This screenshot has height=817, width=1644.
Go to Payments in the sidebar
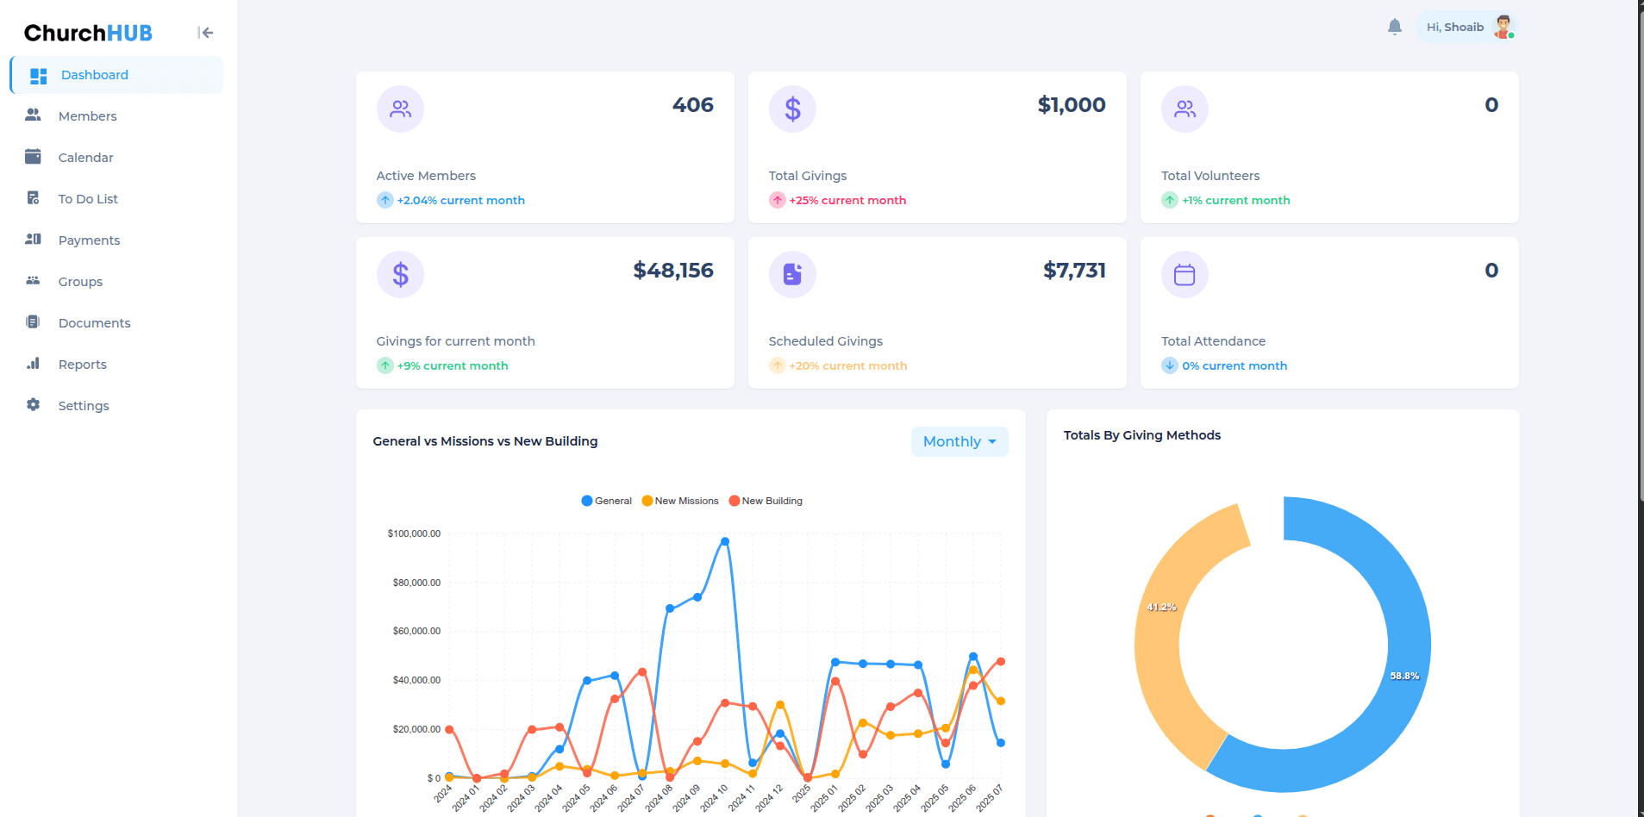[89, 240]
